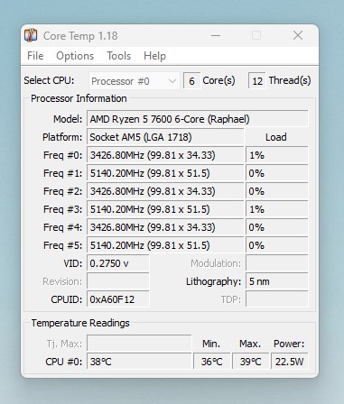Open the Options menu
Image resolution: width=344 pixels, height=404 pixels.
75,56
